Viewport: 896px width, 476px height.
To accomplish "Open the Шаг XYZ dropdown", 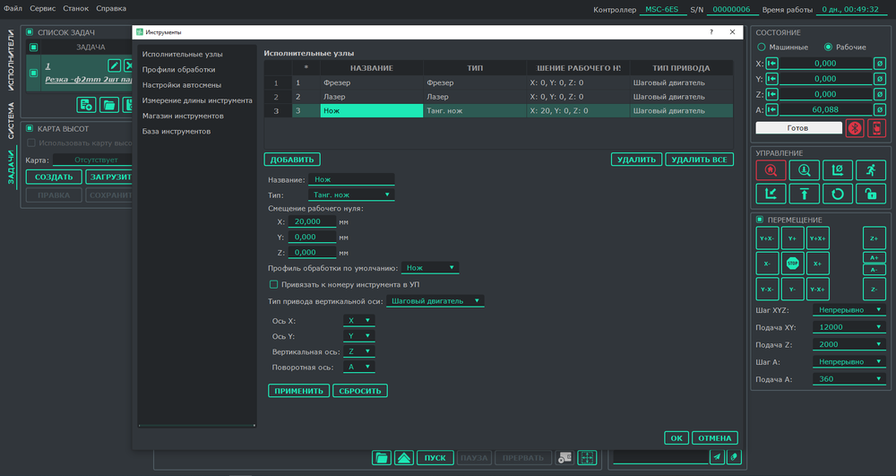I will tap(849, 310).
